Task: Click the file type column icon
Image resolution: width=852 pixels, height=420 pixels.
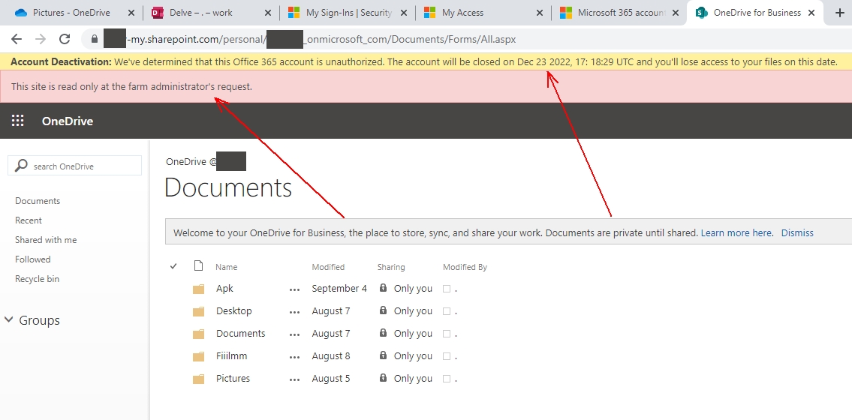Action: pyautogui.click(x=198, y=266)
